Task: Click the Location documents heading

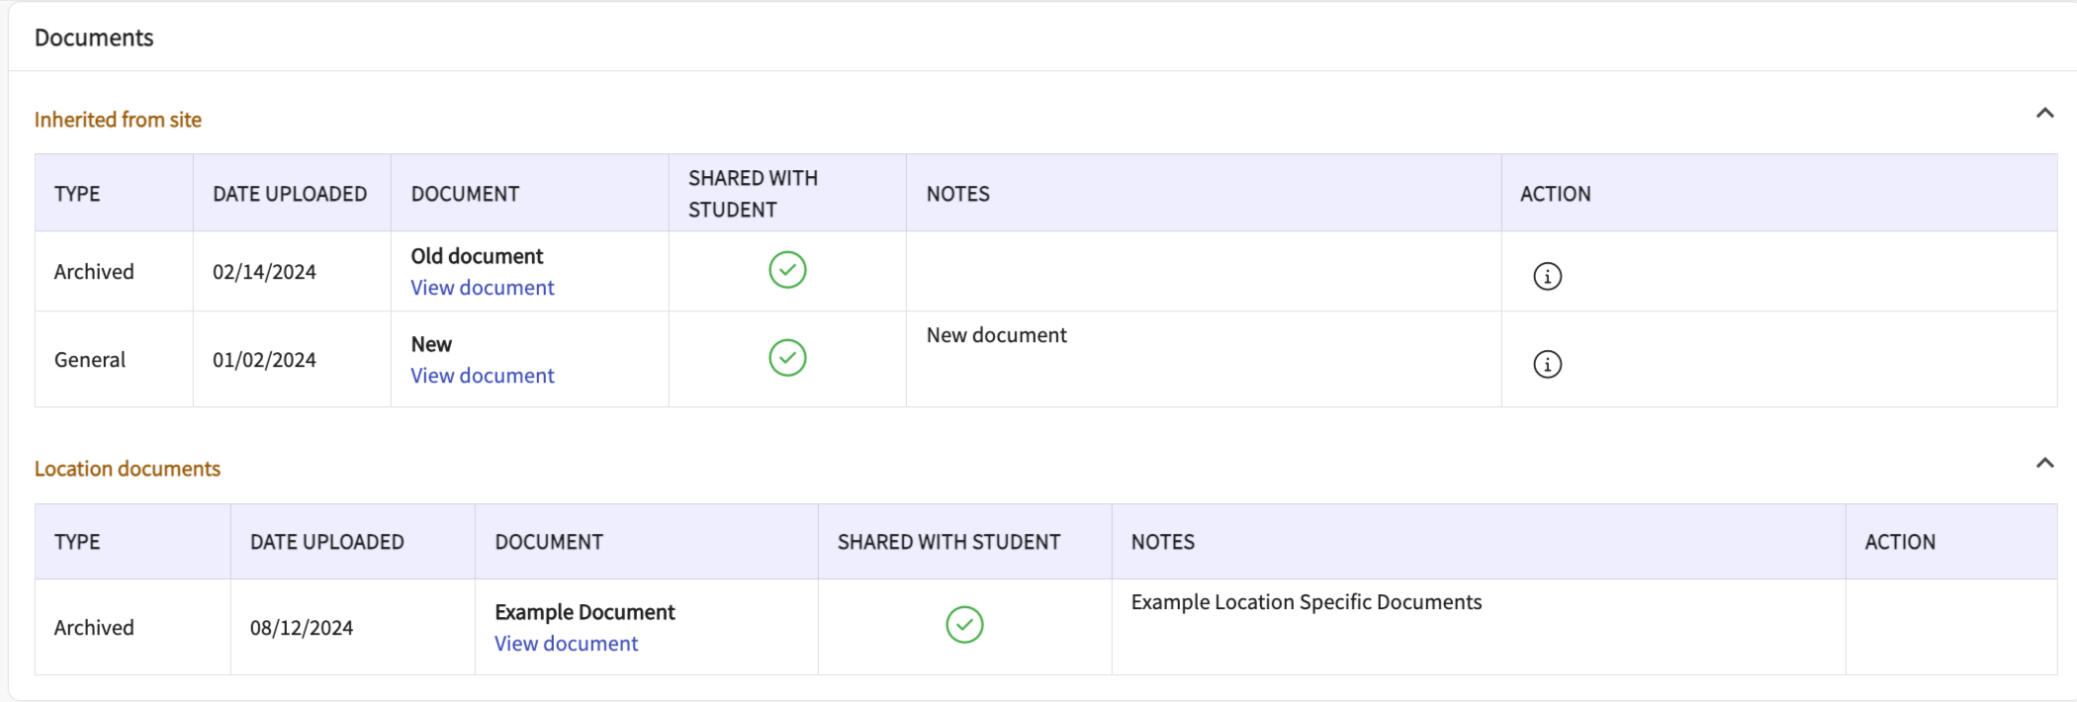Action: click(128, 469)
